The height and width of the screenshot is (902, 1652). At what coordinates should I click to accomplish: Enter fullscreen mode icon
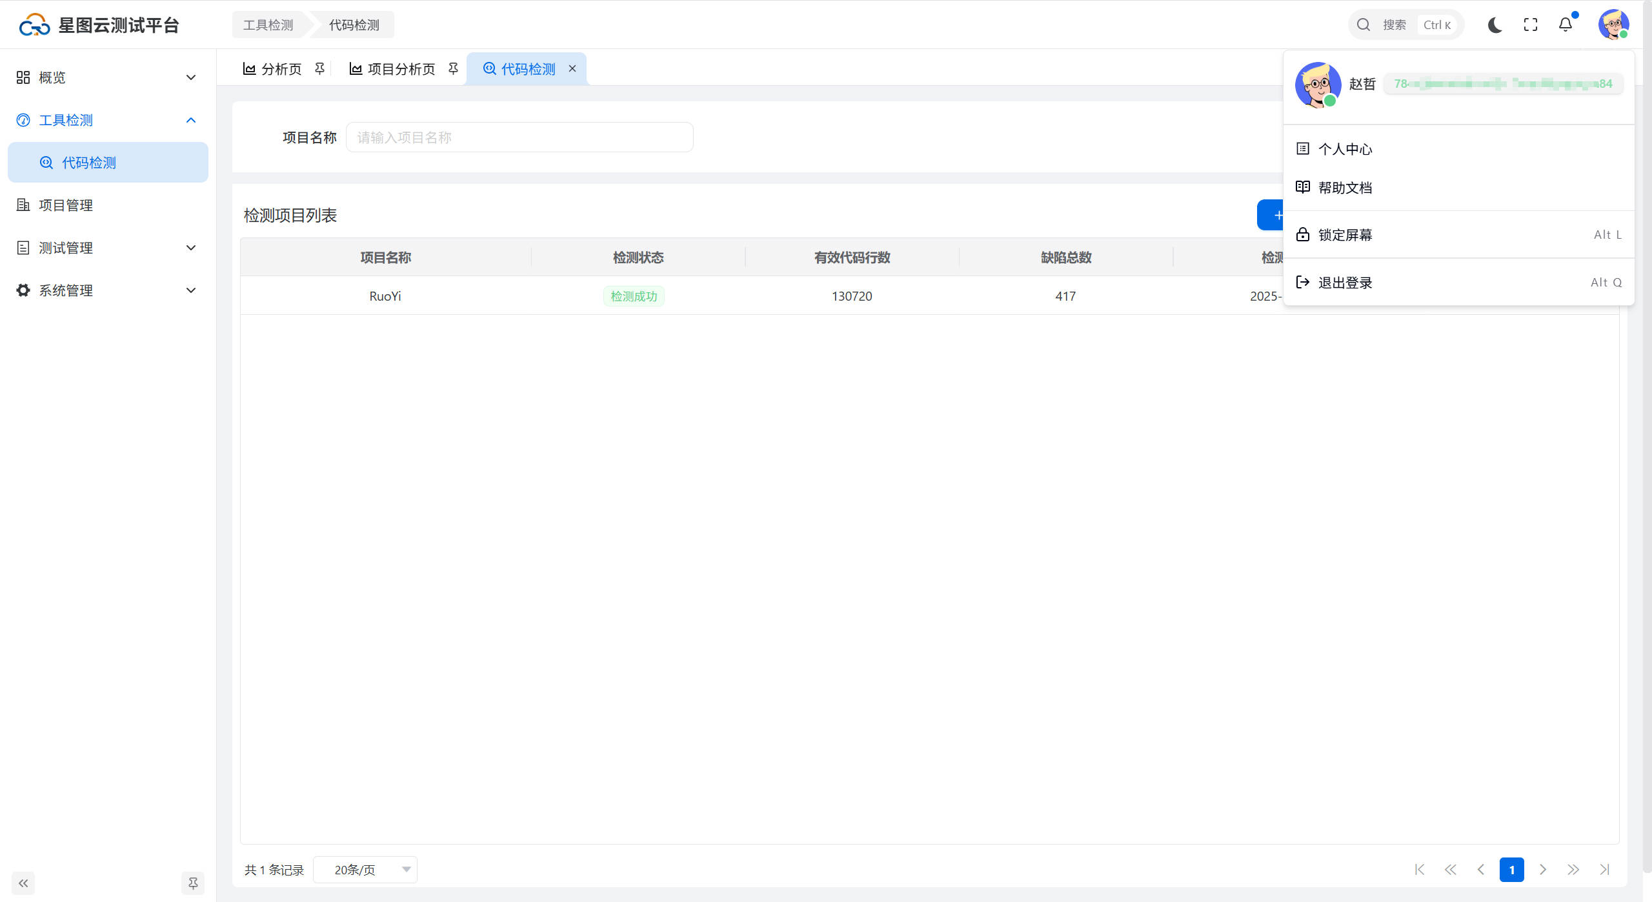pos(1530,25)
